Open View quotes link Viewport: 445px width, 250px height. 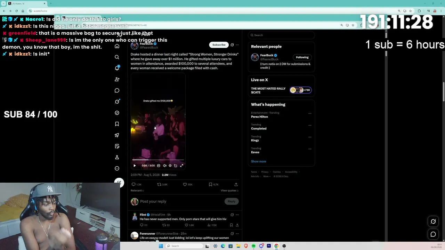click(229, 191)
